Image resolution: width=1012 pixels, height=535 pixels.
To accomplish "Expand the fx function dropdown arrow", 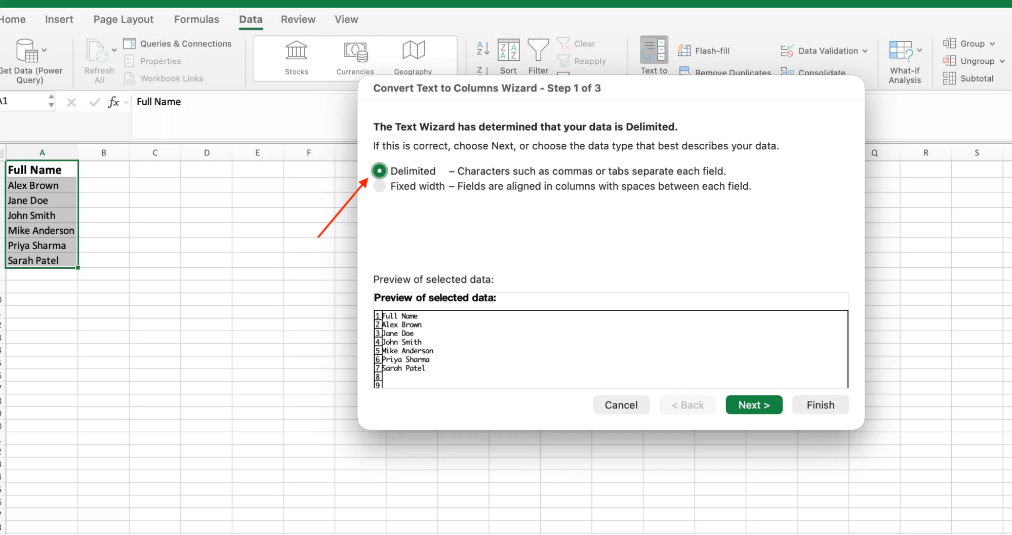I will tap(126, 102).
